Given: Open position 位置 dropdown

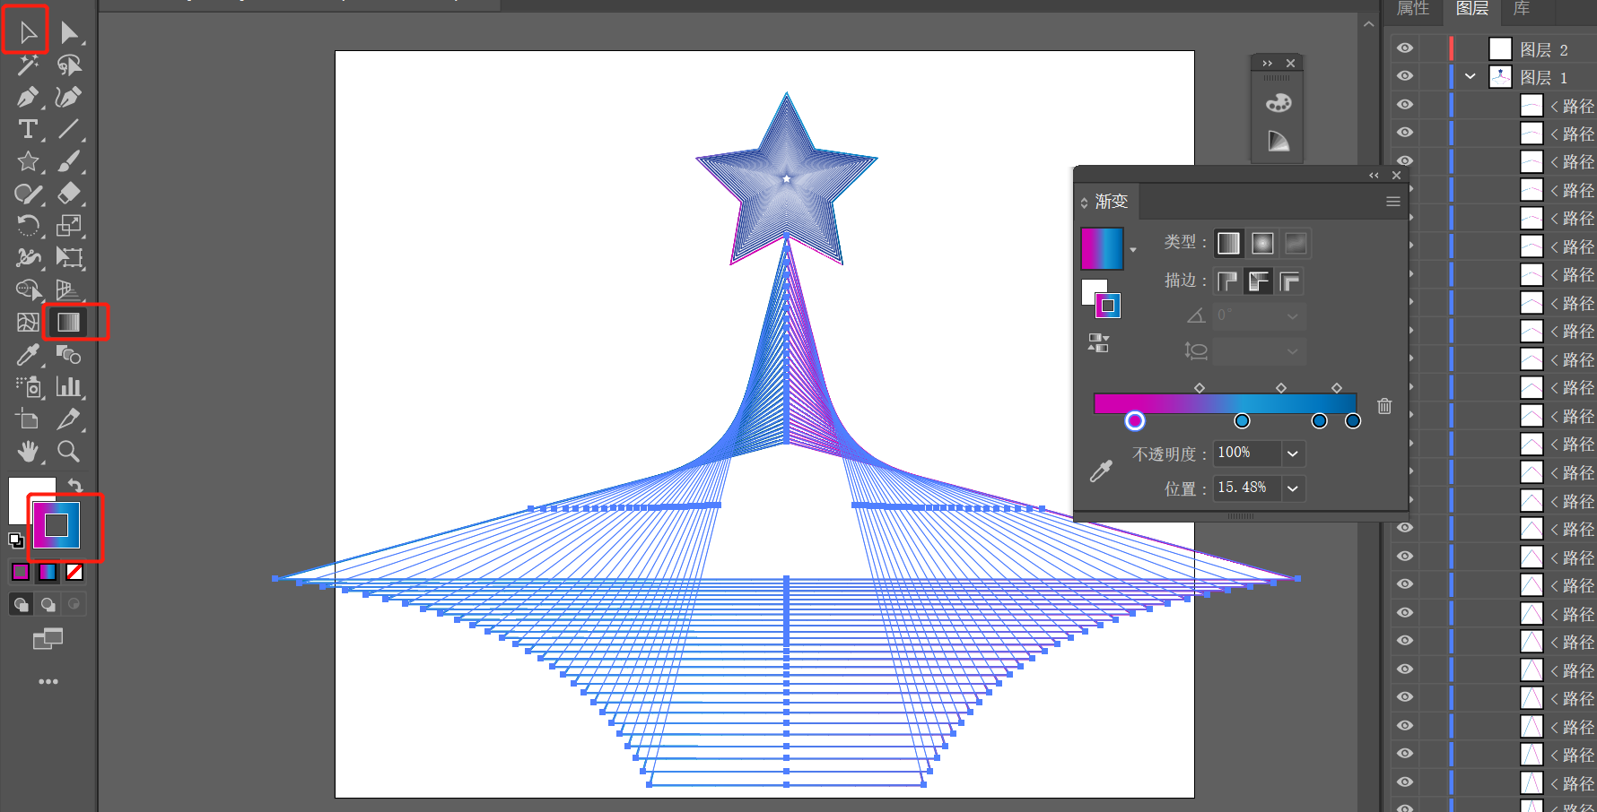Looking at the screenshot, I should pyautogui.click(x=1293, y=488).
